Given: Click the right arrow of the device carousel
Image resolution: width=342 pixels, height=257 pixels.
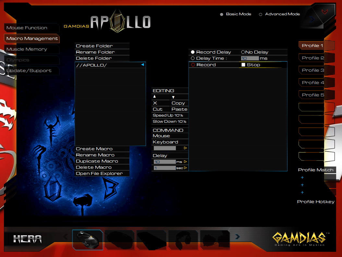Looking at the screenshot, I should 237,237.
